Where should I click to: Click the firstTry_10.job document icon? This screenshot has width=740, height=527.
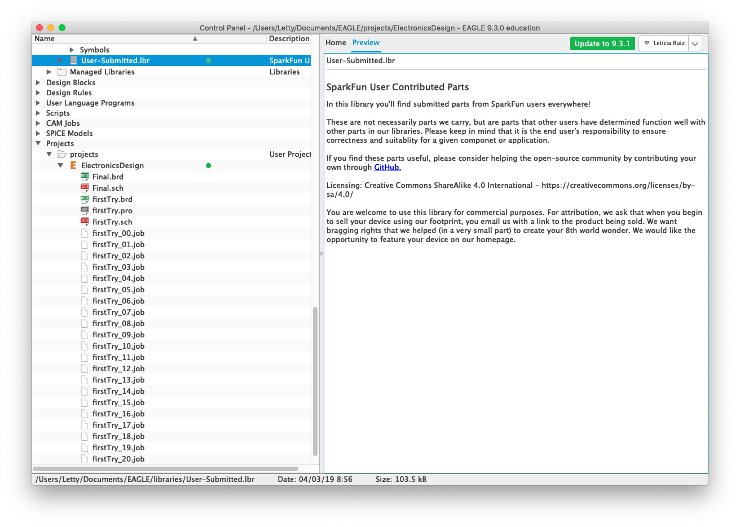pyautogui.click(x=85, y=346)
